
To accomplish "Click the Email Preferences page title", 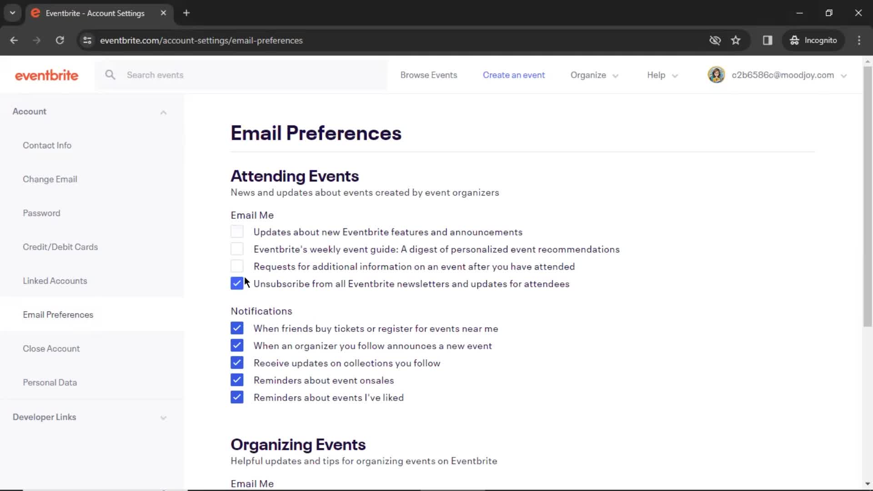I will click(316, 133).
